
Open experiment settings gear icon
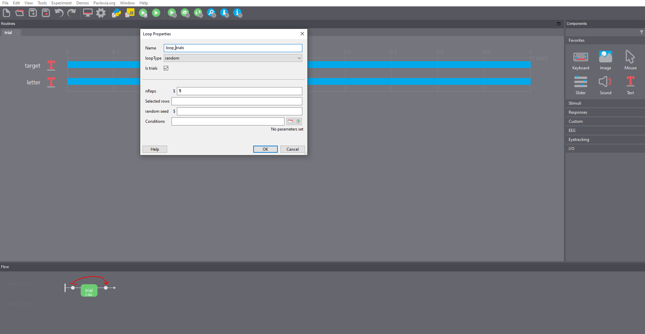[x=101, y=13]
